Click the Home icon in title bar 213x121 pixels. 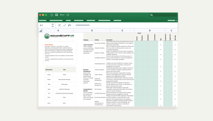tap(52, 15)
